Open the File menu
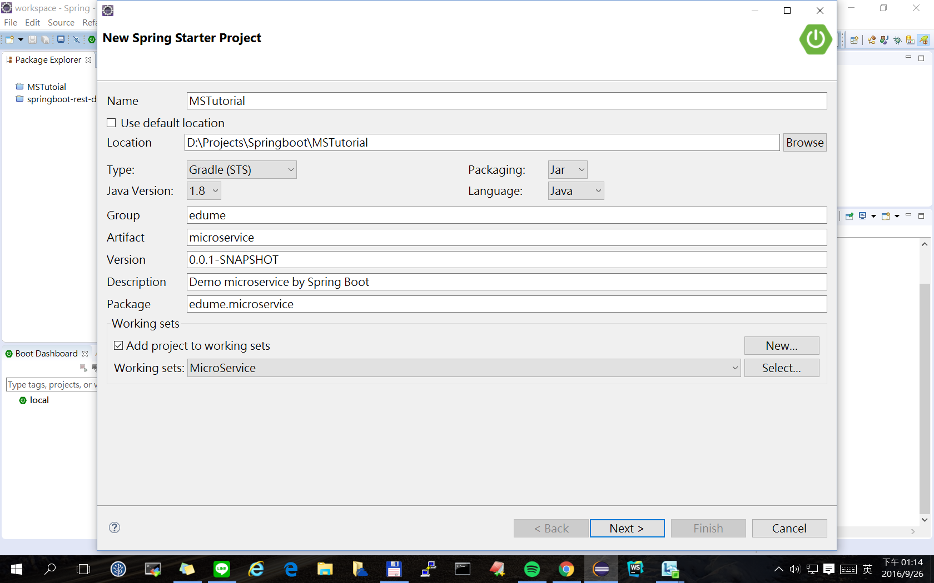The height and width of the screenshot is (583, 934). (x=11, y=23)
